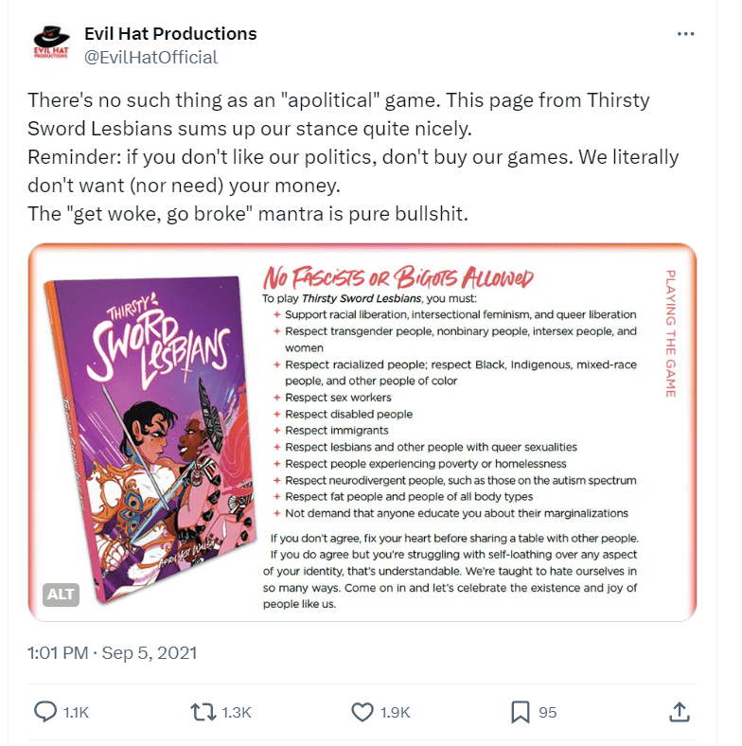Click the Evil Hat Productions profile avatar
The height and width of the screenshot is (746, 742).
51,44
